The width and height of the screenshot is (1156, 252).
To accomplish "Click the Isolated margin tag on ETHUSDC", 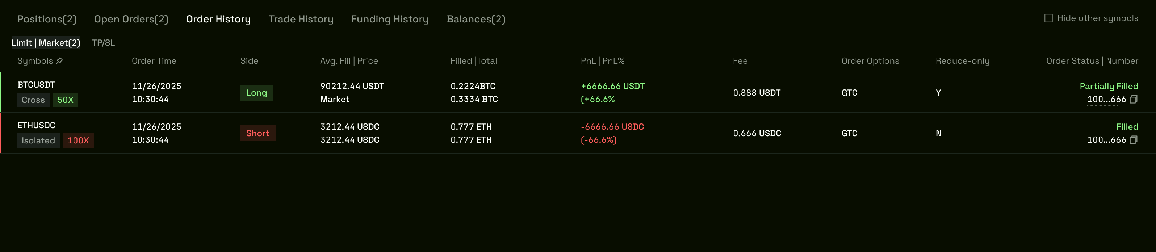I will click(x=39, y=140).
